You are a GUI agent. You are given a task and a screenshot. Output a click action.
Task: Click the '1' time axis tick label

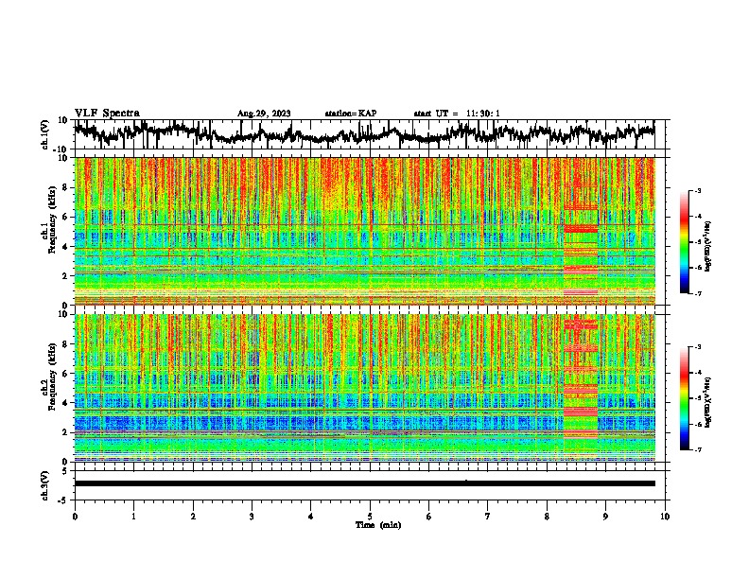coord(133,517)
